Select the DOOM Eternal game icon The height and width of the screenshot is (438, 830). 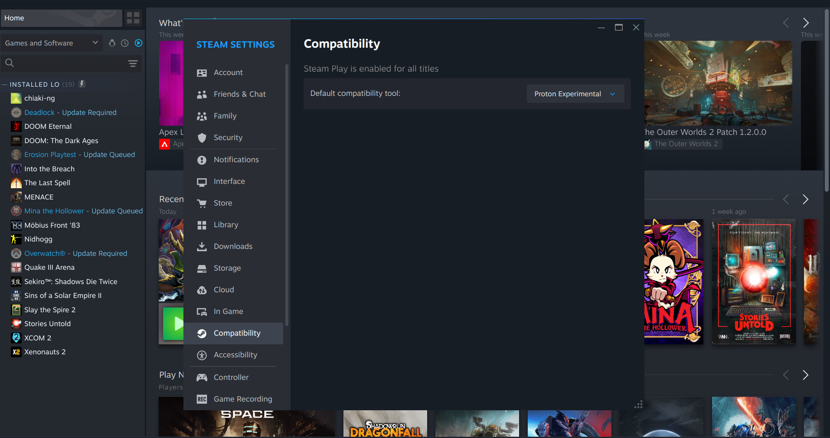pos(16,127)
